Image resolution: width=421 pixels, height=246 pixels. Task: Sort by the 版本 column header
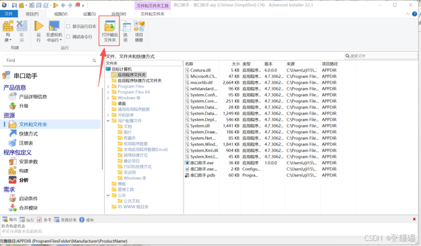pos(273,63)
